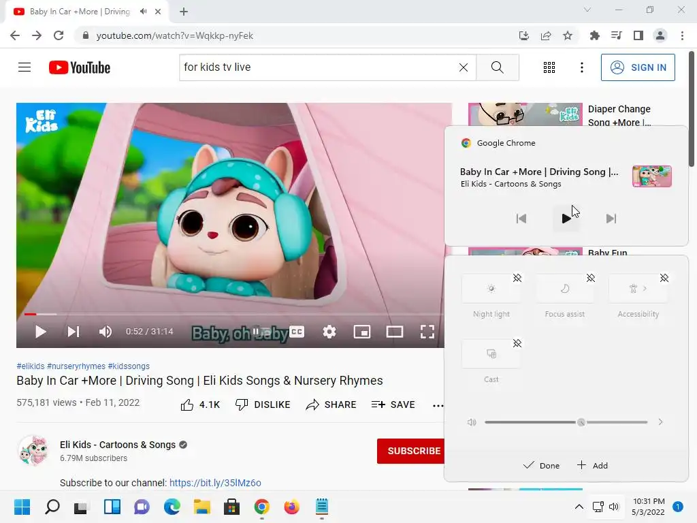Toggle Night light tile
Viewport: 697px width, 523px height.
pyautogui.click(x=491, y=289)
